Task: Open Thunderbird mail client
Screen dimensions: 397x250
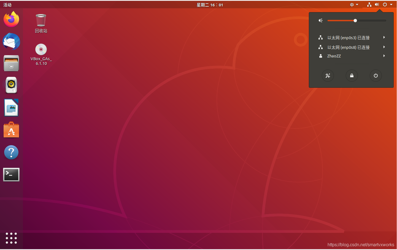Action: click(11, 41)
